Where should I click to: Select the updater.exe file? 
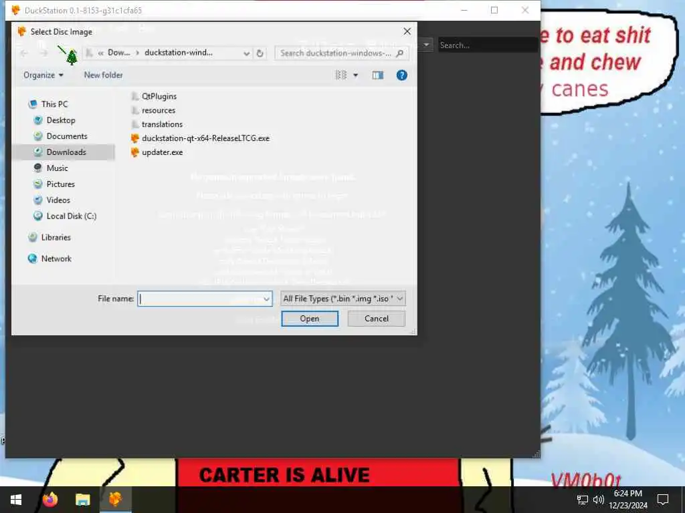click(162, 152)
